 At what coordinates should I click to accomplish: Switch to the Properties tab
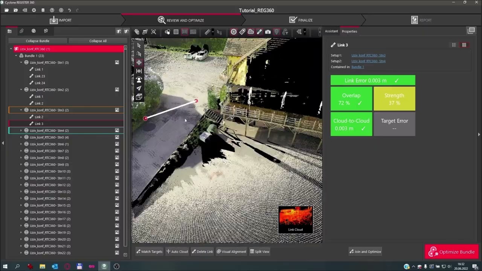(x=349, y=31)
